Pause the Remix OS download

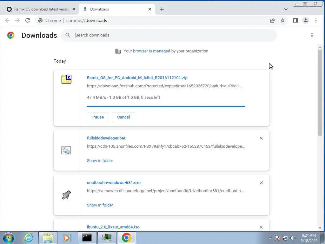pos(98,117)
